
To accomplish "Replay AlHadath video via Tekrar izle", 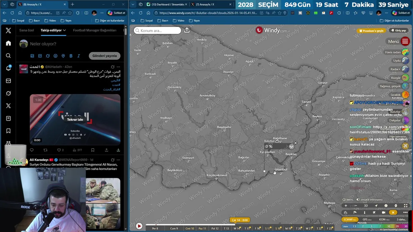I will [x=75, y=120].
